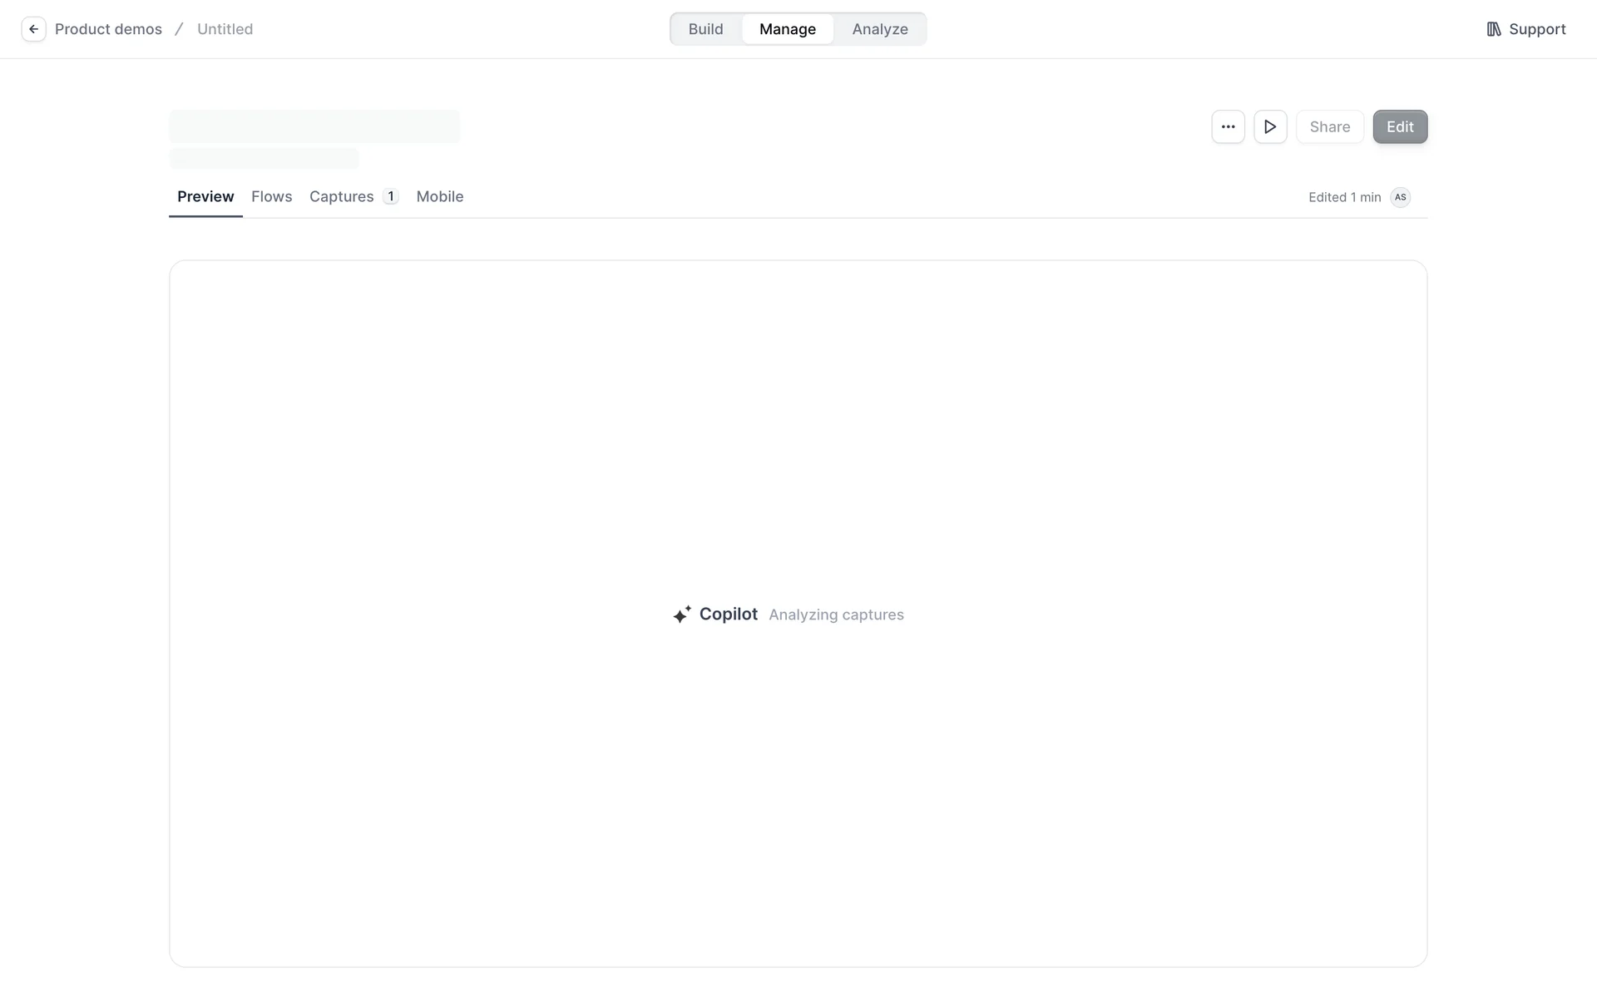1597x1002 pixels.
Task: Open the three-dots more options menu
Action: [1228, 127]
